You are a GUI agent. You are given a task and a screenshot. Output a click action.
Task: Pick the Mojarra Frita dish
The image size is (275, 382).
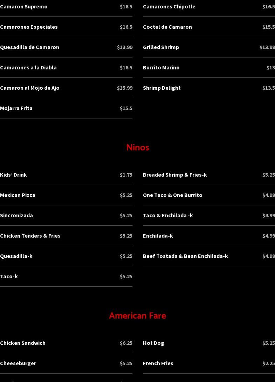click(16, 108)
